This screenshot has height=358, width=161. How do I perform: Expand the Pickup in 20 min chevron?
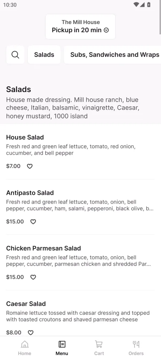(x=106, y=30)
